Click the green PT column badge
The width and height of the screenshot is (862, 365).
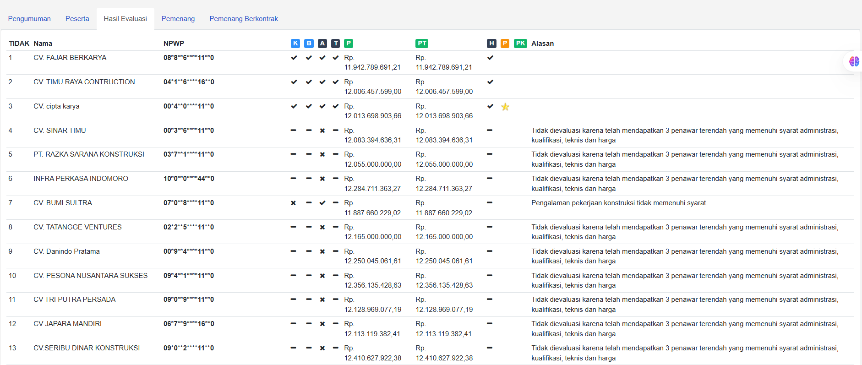tap(422, 43)
